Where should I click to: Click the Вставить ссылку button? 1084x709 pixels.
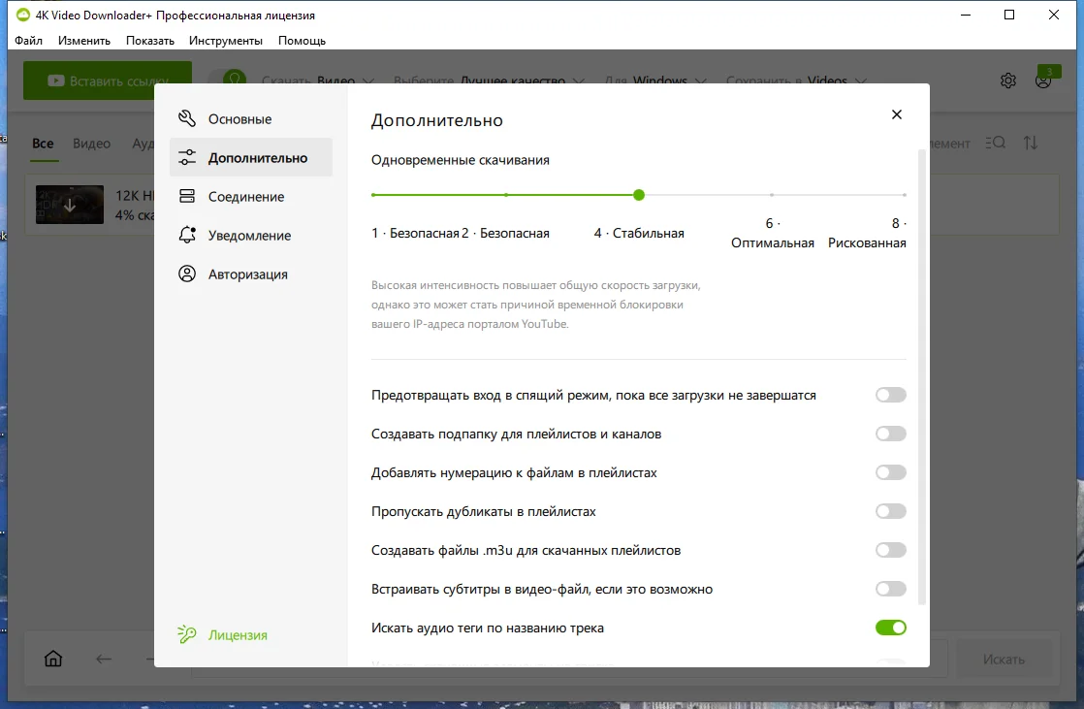click(108, 81)
